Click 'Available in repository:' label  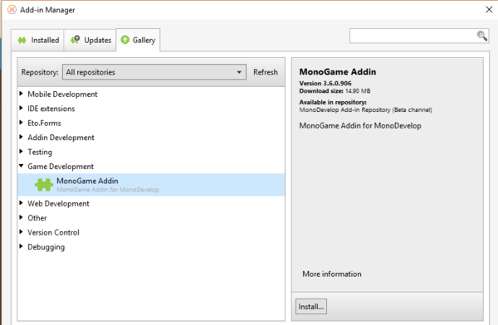pos(333,102)
